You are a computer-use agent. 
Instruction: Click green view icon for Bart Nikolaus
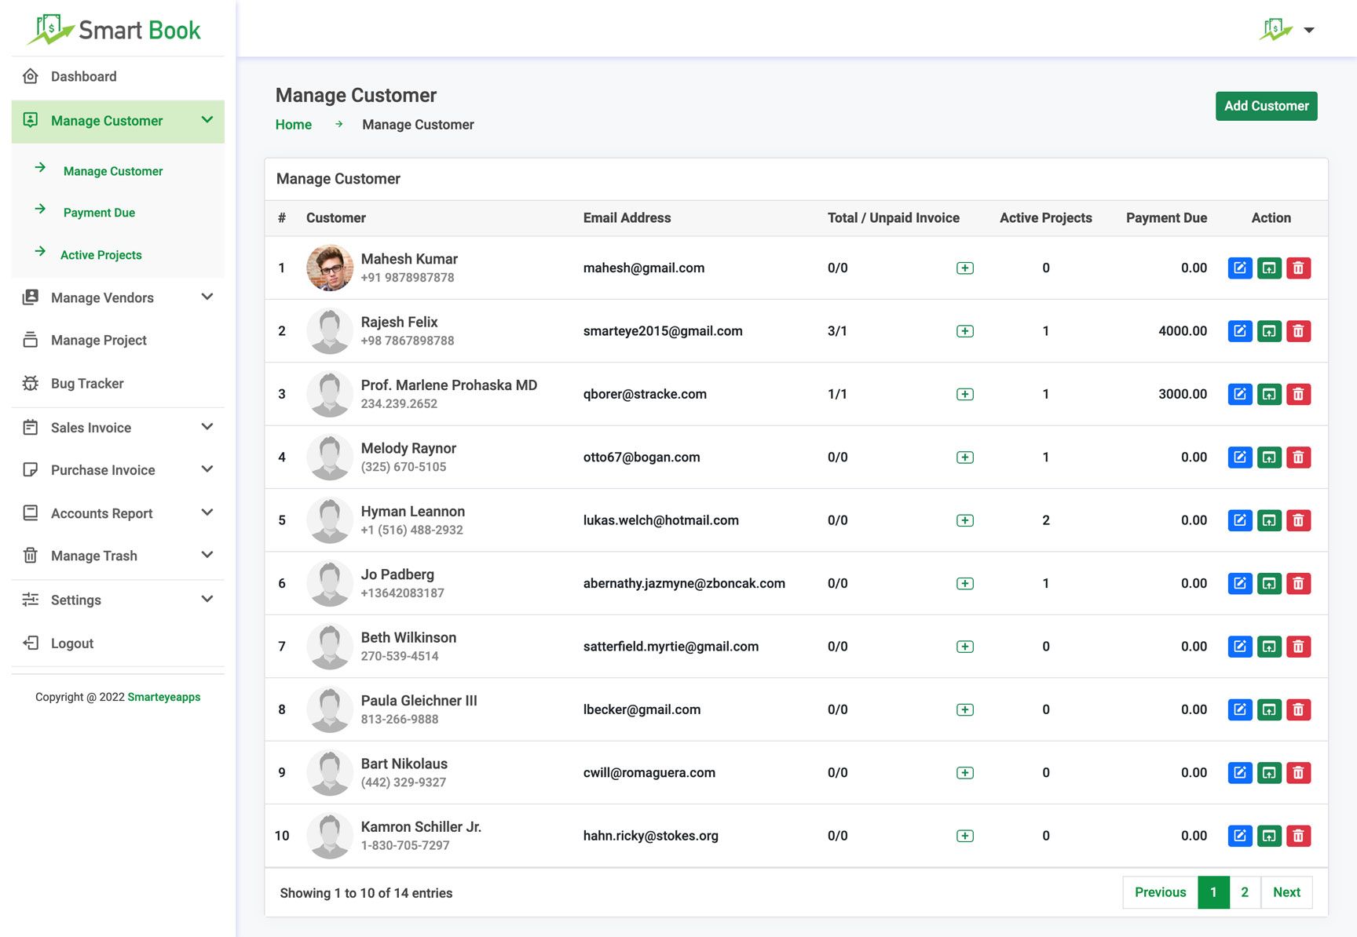coord(1269,773)
